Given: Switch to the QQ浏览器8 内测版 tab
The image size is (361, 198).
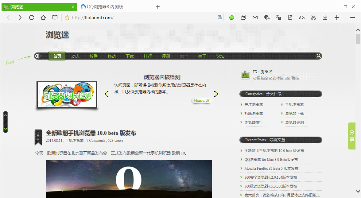Looking at the screenshot, I should [105, 7].
